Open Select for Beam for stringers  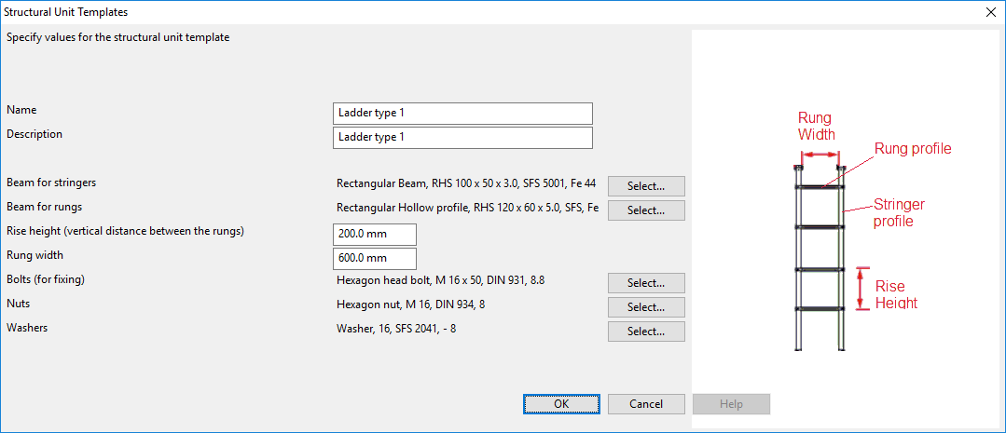[646, 186]
